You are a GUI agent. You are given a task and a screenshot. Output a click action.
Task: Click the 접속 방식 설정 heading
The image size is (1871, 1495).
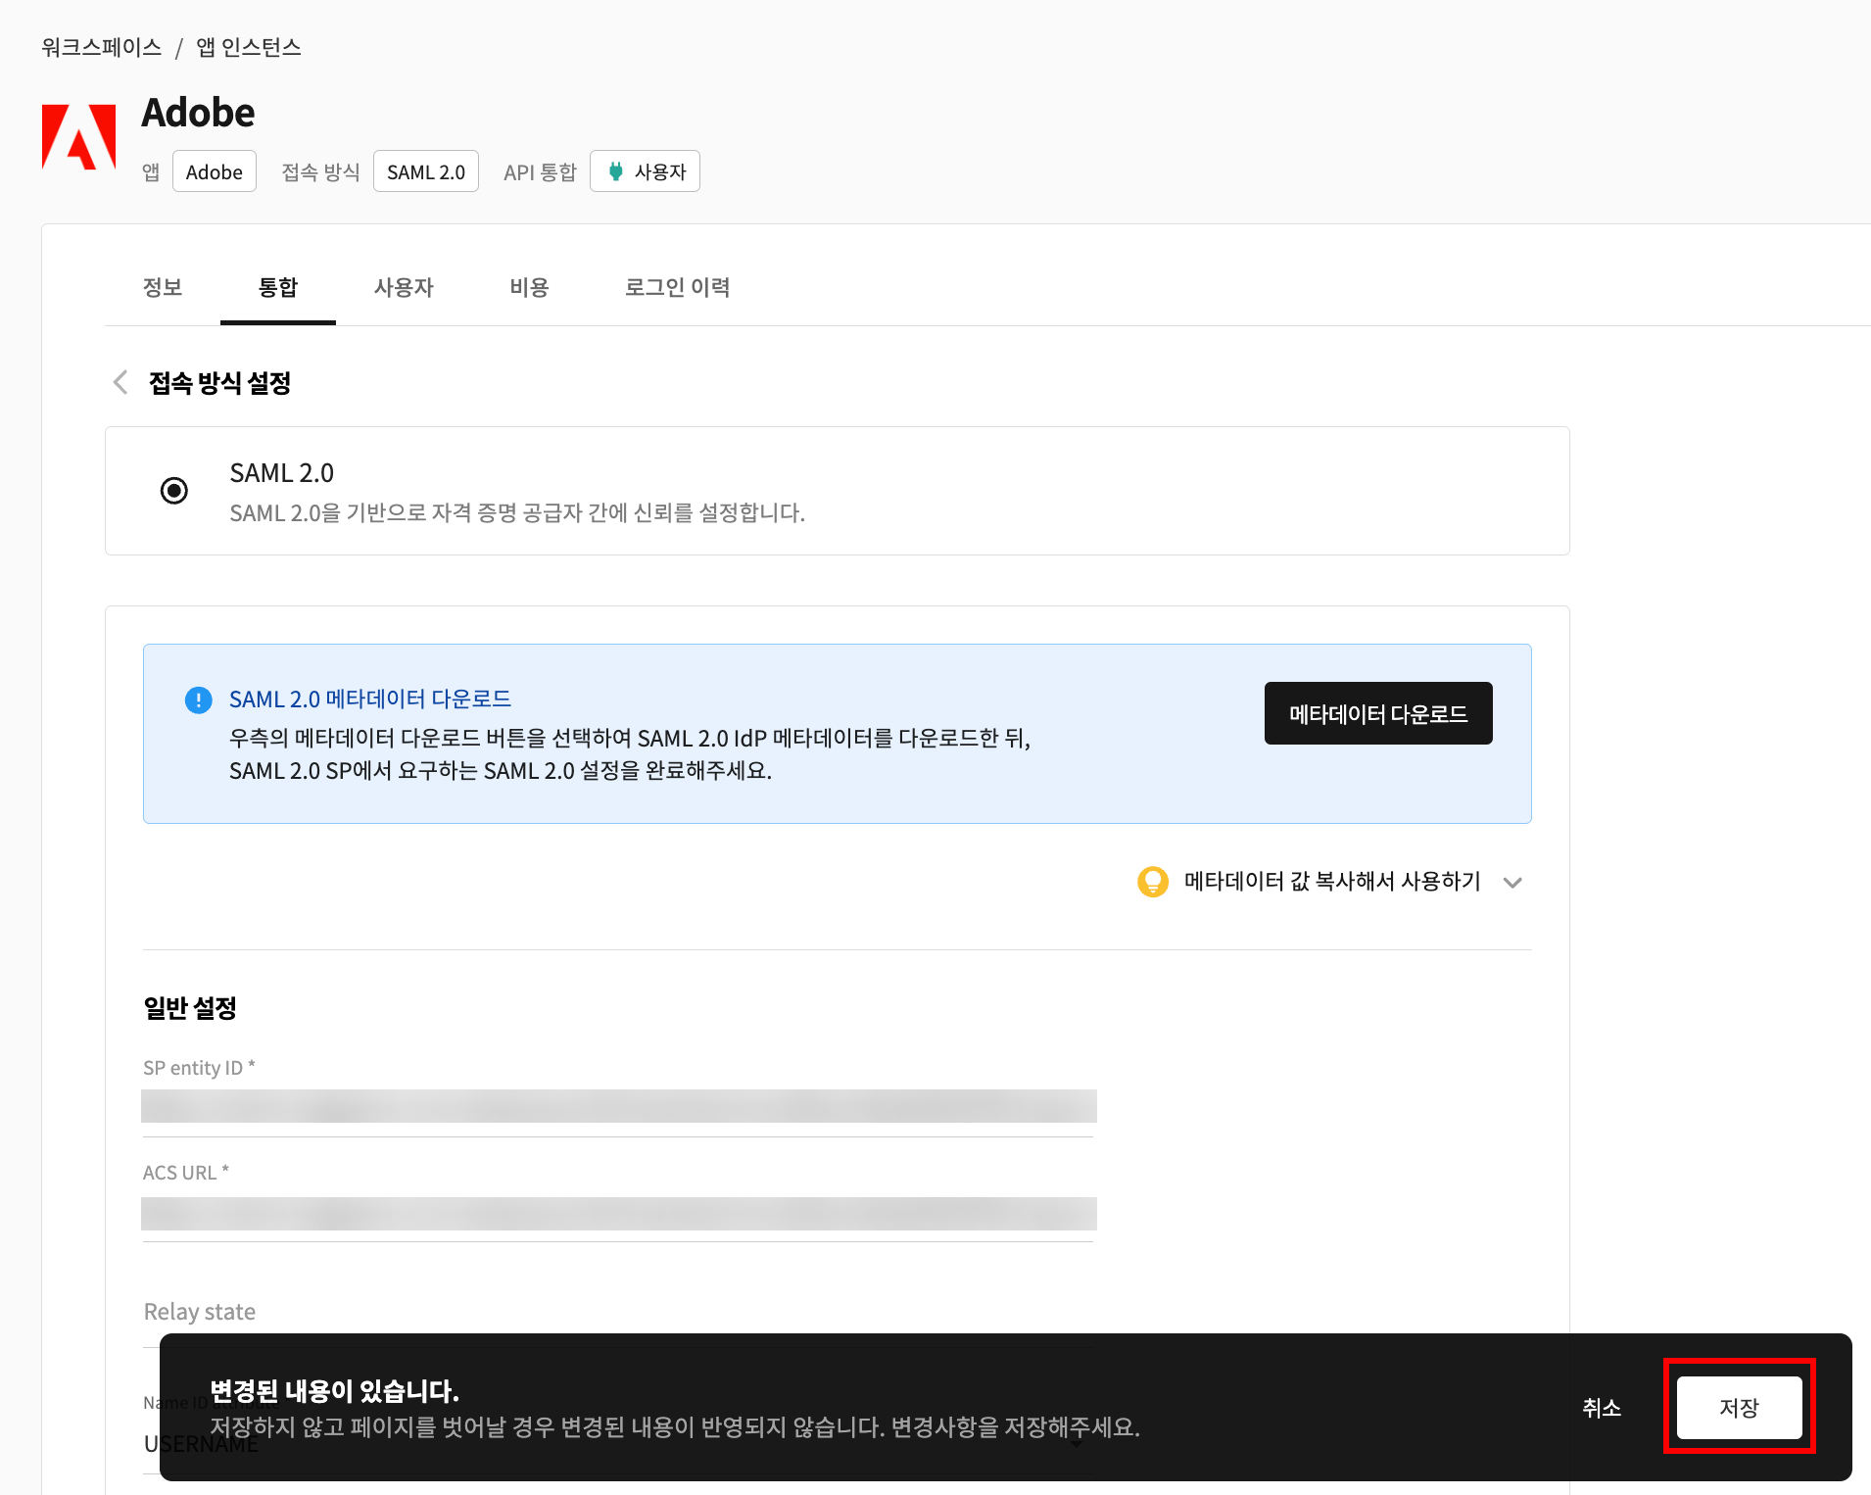tap(219, 383)
